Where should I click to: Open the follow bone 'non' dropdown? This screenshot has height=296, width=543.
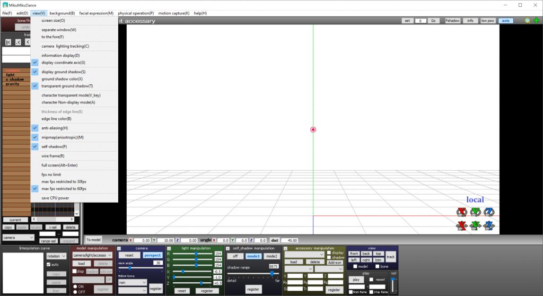(x=132, y=283)
